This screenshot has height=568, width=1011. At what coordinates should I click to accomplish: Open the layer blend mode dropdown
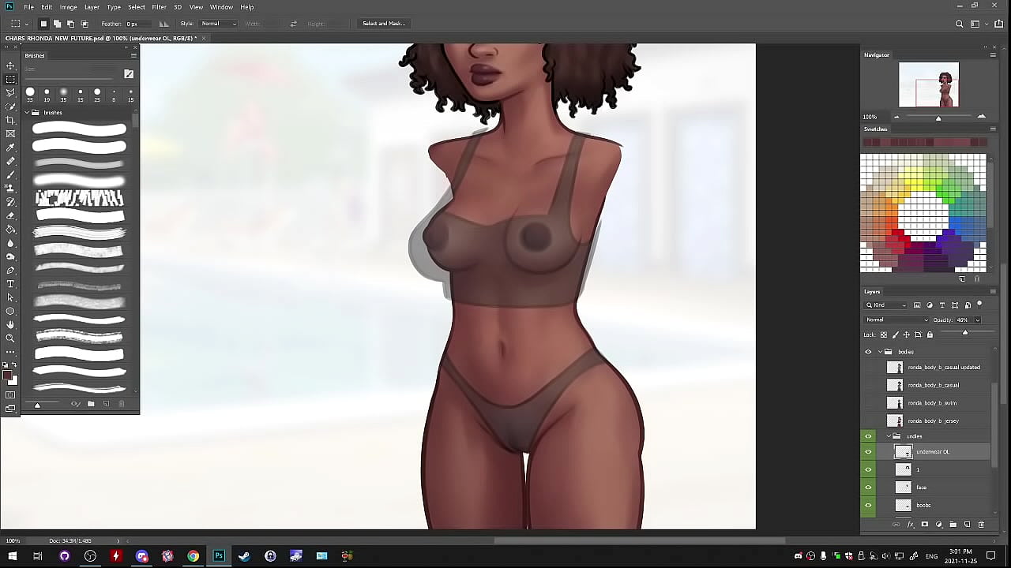click(x=896, y=320)
